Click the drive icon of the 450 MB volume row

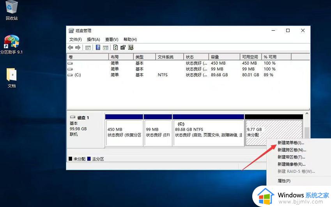click(x=70, y=63)
